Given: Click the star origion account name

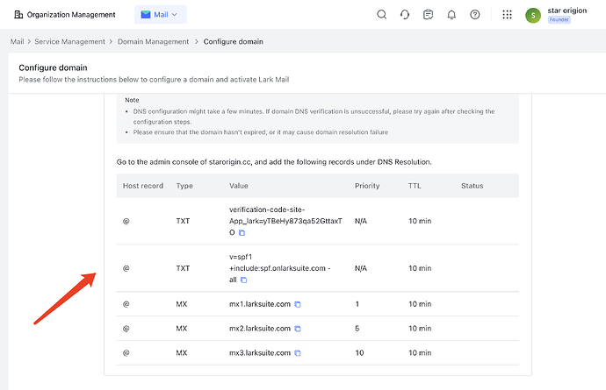Looking at the screenshot, I should click(567, 11).
